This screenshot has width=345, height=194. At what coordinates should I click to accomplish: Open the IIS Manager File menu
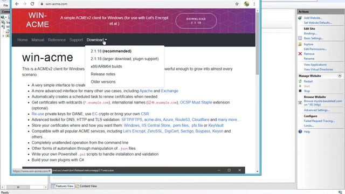6,5
